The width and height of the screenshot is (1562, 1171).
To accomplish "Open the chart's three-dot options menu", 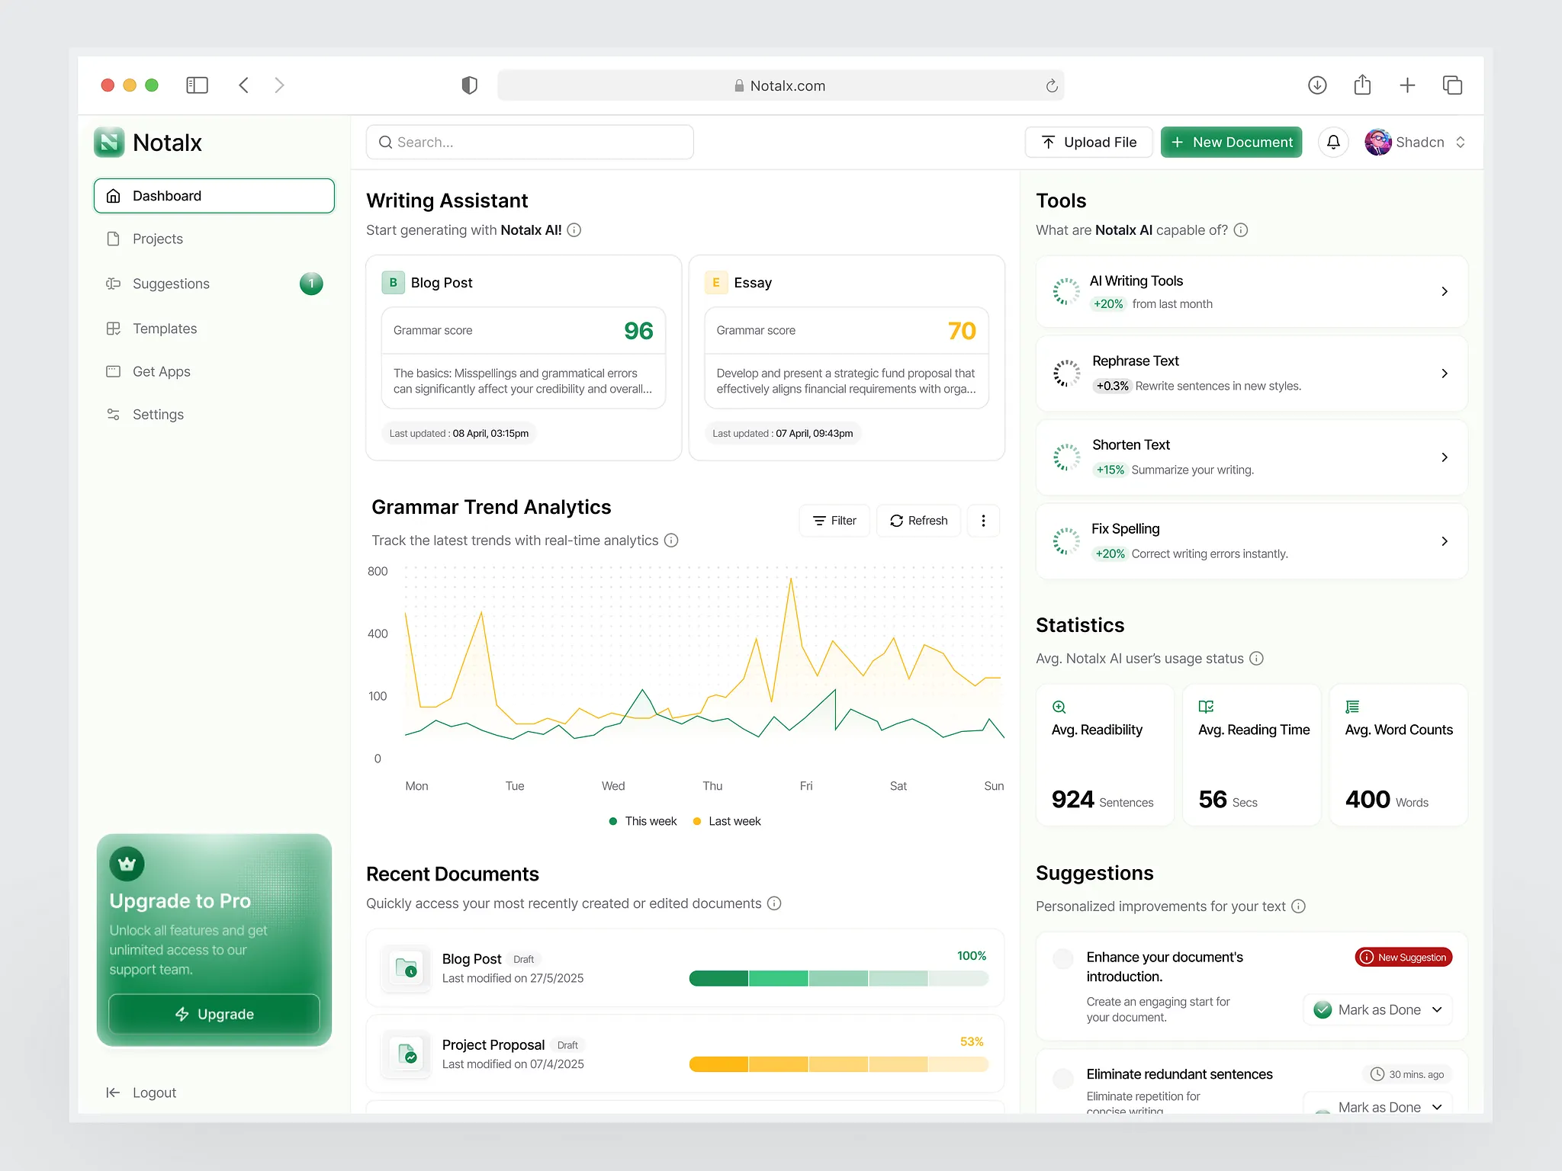I will (983, 521).
